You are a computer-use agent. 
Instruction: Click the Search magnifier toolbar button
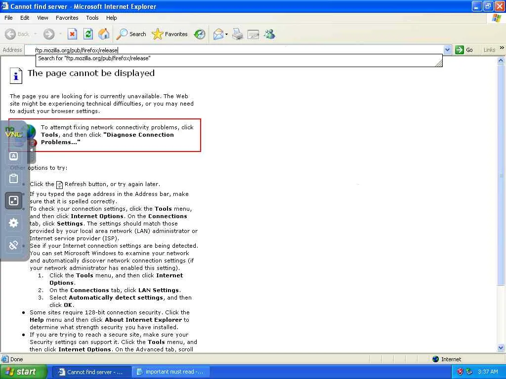pyautogui.click(x=131, y=34)
